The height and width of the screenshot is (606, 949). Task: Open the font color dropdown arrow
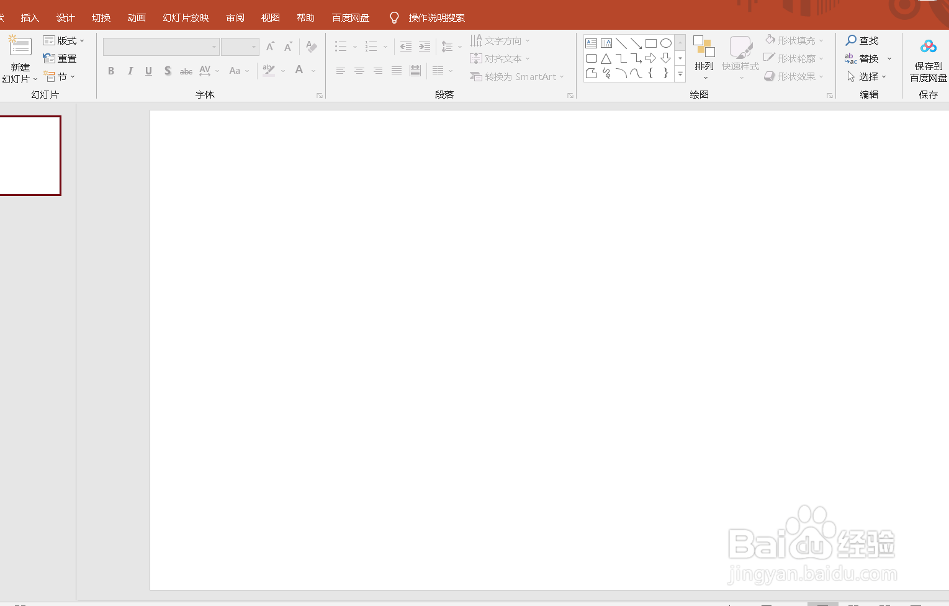coord(313,71)
